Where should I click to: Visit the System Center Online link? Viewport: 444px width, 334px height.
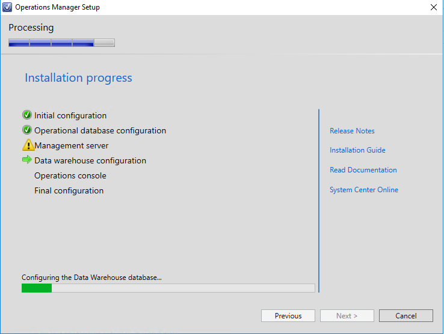tap(364, 189)
